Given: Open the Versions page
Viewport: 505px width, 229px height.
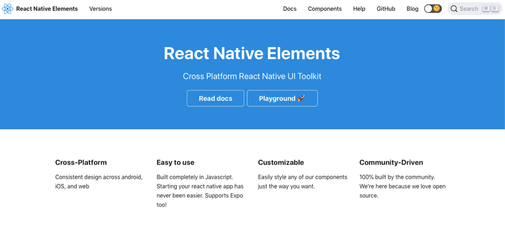Looking at the screenshot, I should [100, 9].
